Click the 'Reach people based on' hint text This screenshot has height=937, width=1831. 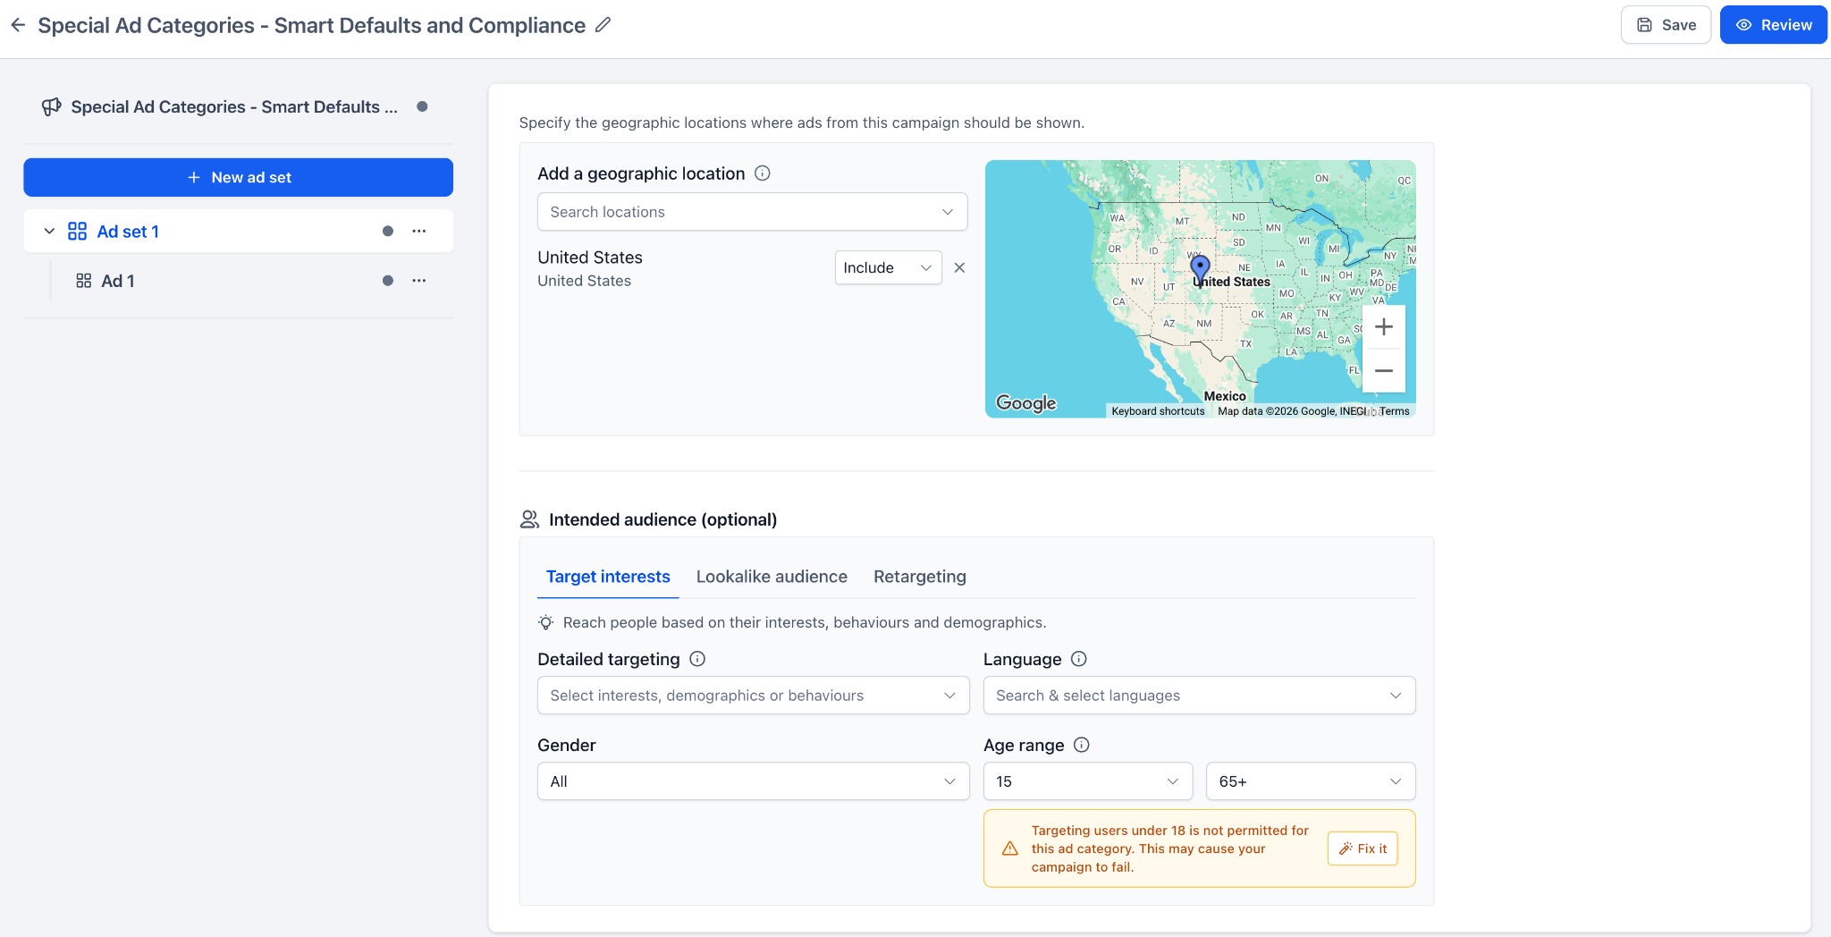(804, 622)
